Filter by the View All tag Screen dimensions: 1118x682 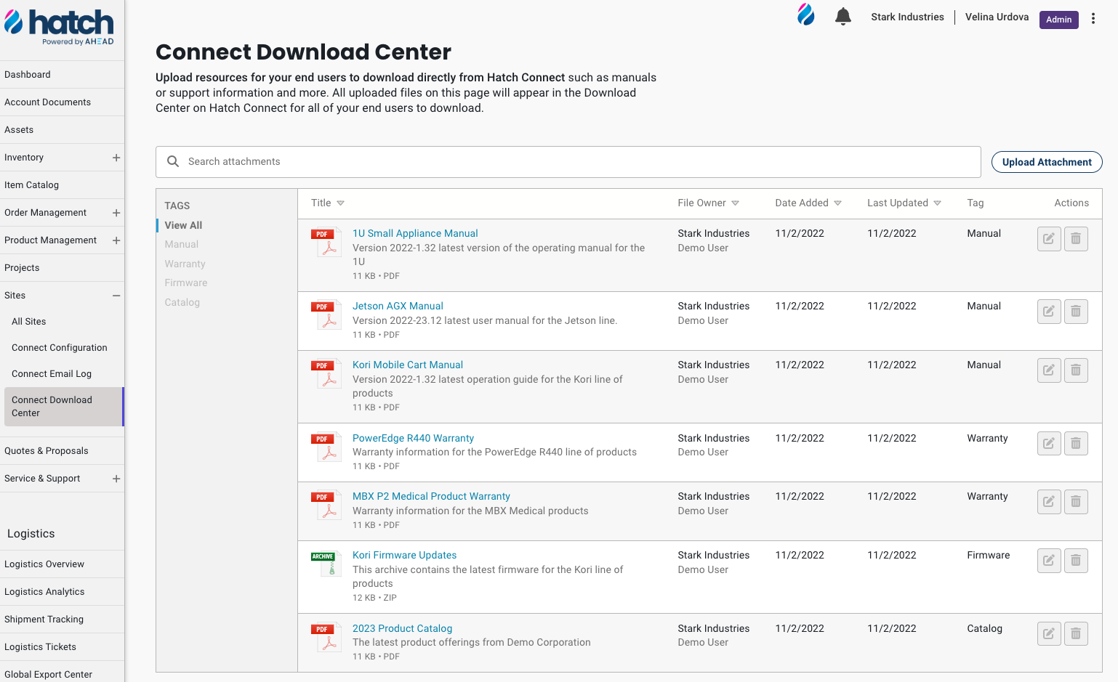[x=183, y=225]
